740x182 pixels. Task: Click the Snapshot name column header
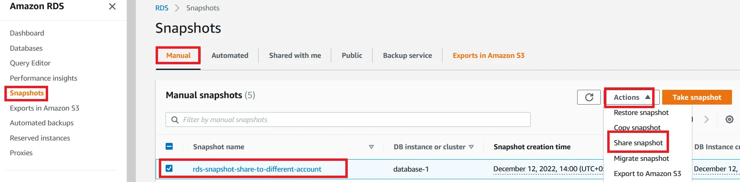click(219, 147)
